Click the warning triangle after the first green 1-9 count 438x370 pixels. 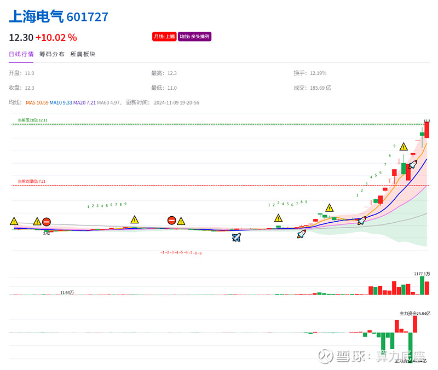[x=135, y=219]
